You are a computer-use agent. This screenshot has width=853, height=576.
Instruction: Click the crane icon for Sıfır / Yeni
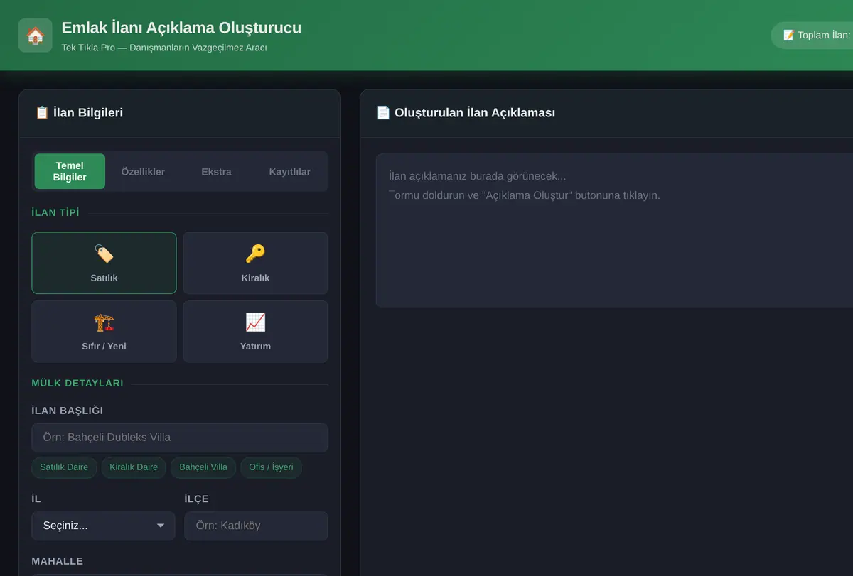(104, 322)
